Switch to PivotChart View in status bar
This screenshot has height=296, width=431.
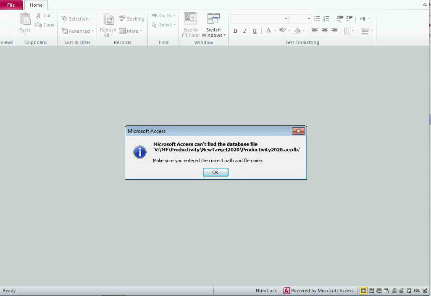(402, 291)
